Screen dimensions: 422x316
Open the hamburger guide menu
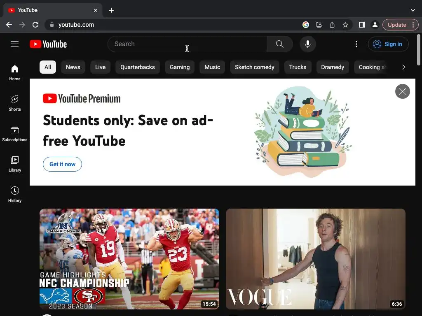[x=15, y=44]
